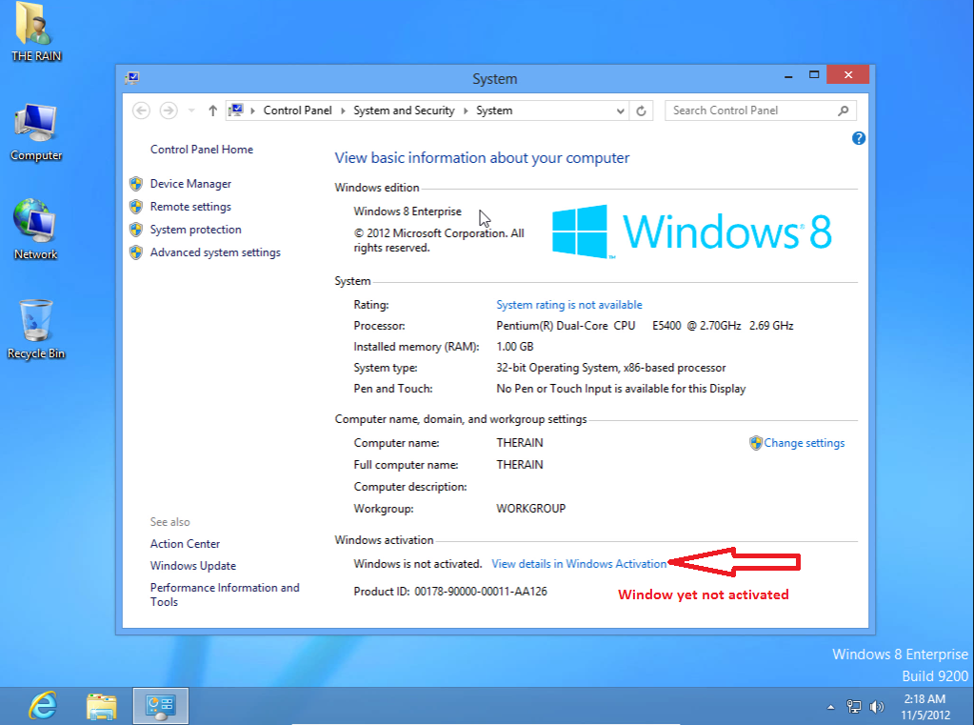Go back with the Back arrow button
The width and height of the screenshot is (974, 725).
point(142,111)
